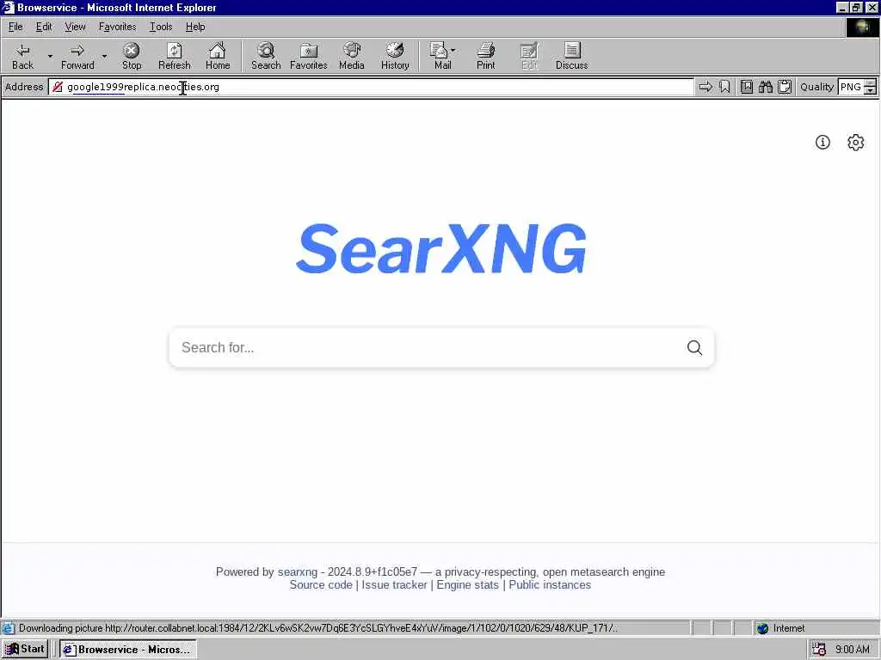Click the clipboard icon beside Quality
This screenshot has height=660, width=881.
785,87
